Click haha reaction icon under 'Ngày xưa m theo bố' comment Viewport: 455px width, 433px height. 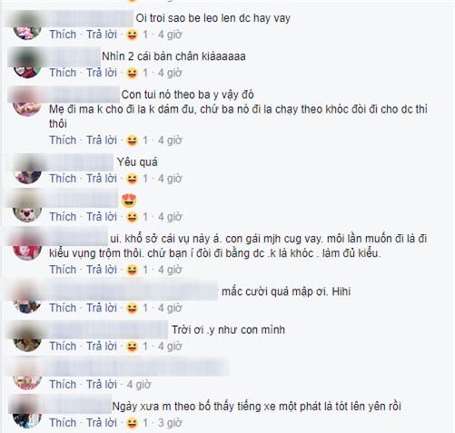click(132, 423)
